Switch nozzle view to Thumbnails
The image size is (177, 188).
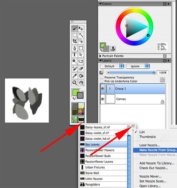pos(148,137)
